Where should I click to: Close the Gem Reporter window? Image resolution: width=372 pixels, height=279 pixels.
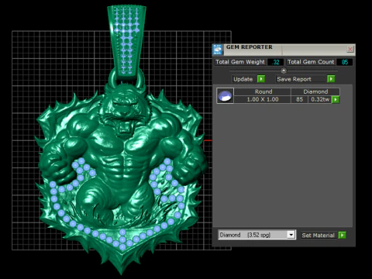pos(350,49)
